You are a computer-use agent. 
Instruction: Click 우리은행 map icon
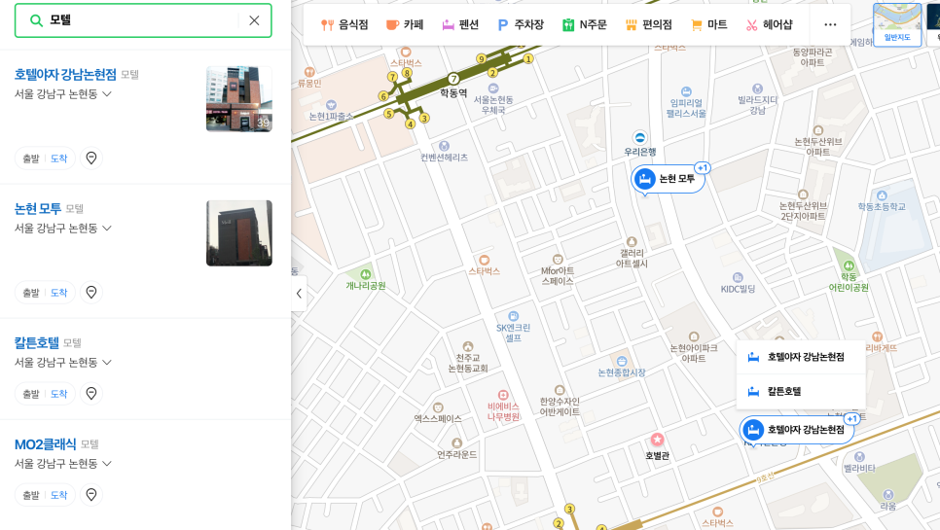point(639,138)
